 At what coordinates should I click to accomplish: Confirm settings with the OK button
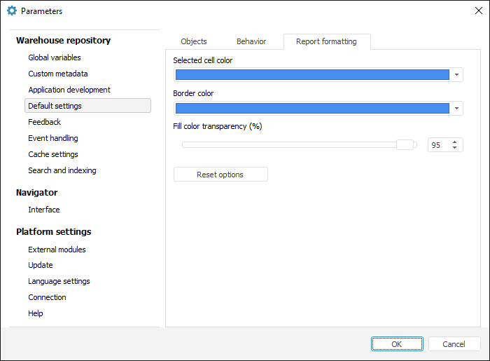(x=397, y=344)
